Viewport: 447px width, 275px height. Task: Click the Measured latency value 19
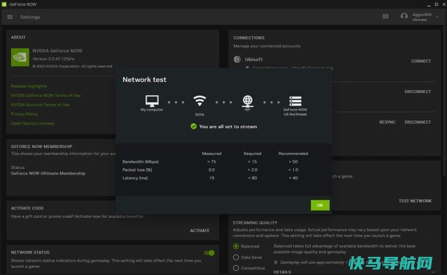coord(212,178)
